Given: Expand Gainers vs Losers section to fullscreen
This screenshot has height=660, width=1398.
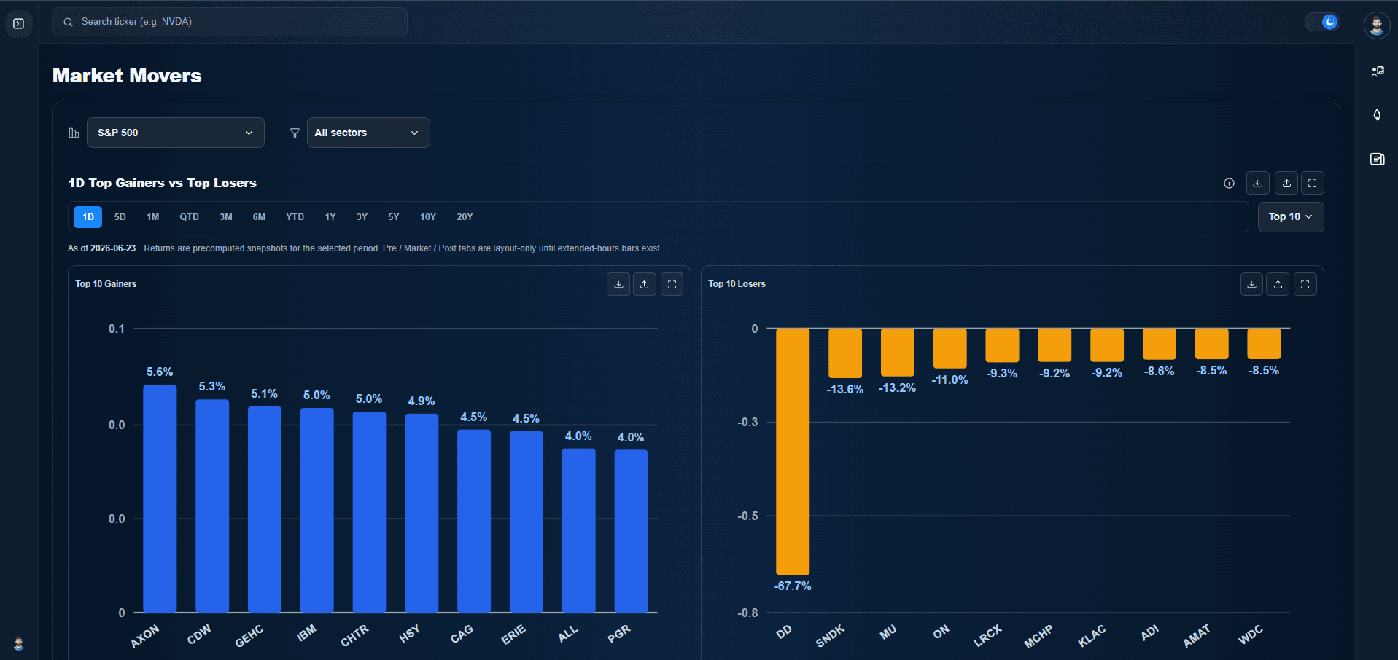Looking at the screenshot, I should click(1313, 183).
